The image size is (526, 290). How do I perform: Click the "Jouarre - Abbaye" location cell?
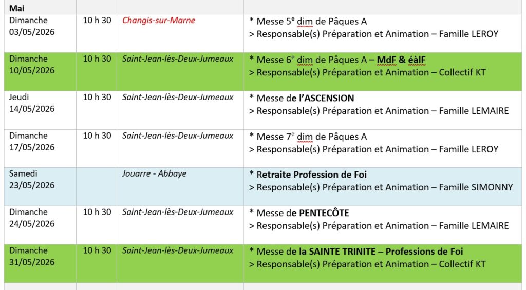pos(154,174)
